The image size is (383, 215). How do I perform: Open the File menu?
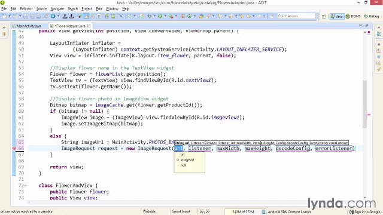coord(4,9)
